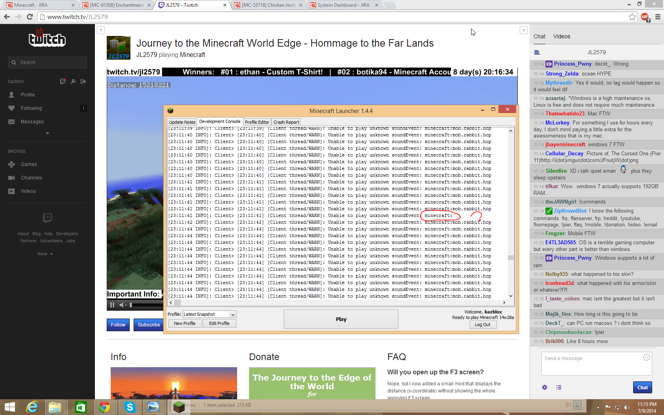Click the sidebar log out icon
The height and width of the screenshot is (415, 664).
point(83,81)
